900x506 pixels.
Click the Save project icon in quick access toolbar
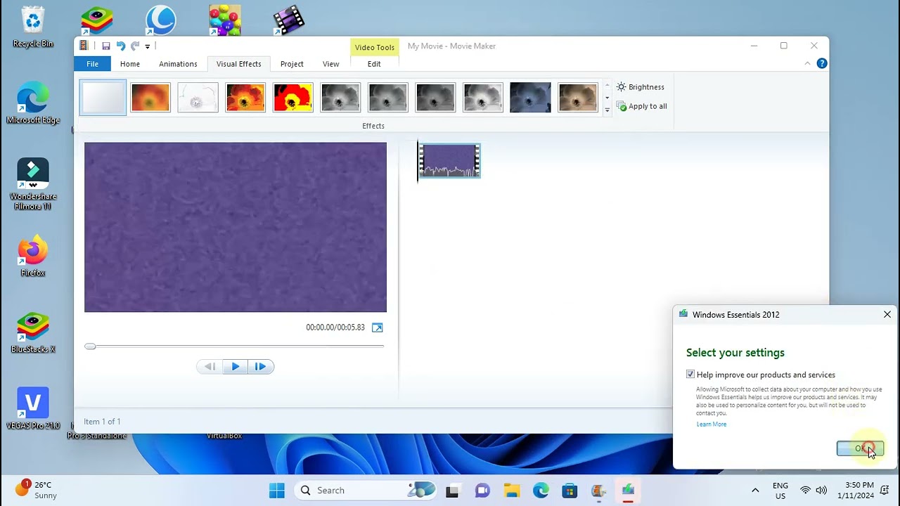[x=105, y=46]
